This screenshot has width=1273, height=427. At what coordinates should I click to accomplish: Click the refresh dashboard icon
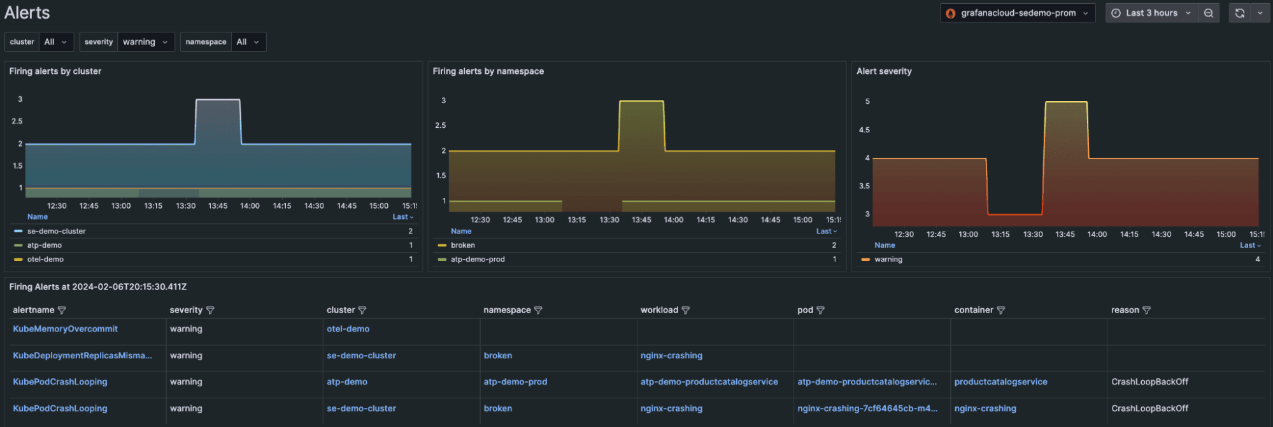click(x=1239, y=13)
